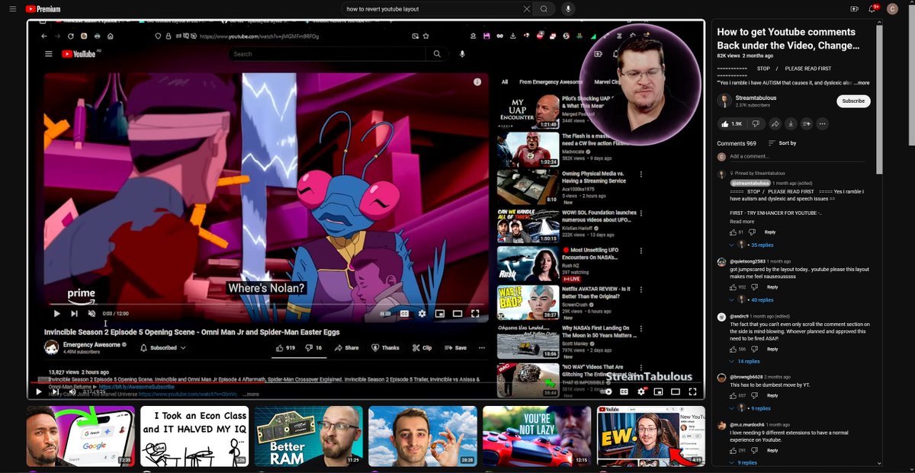Open 'I Took an Econ Class' thumbnail

pos(194,436)
